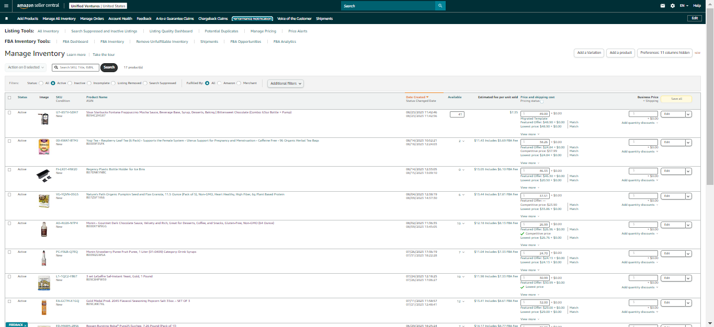Click the Save all button
This screenshot has height=327, width=714.
point(676,98)
